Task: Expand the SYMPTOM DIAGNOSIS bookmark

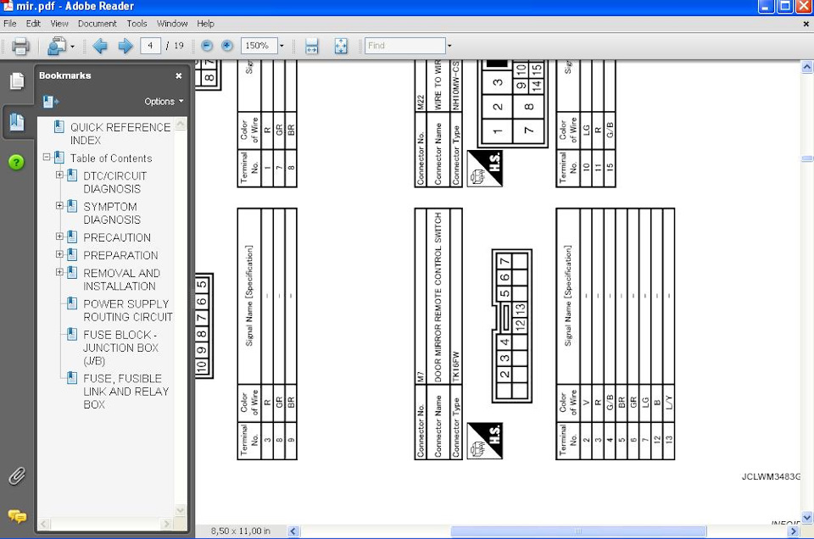Action: pos(59,205)
